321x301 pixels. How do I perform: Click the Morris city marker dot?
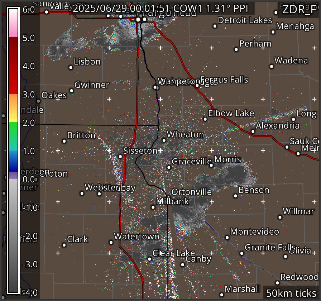[211, 165]
